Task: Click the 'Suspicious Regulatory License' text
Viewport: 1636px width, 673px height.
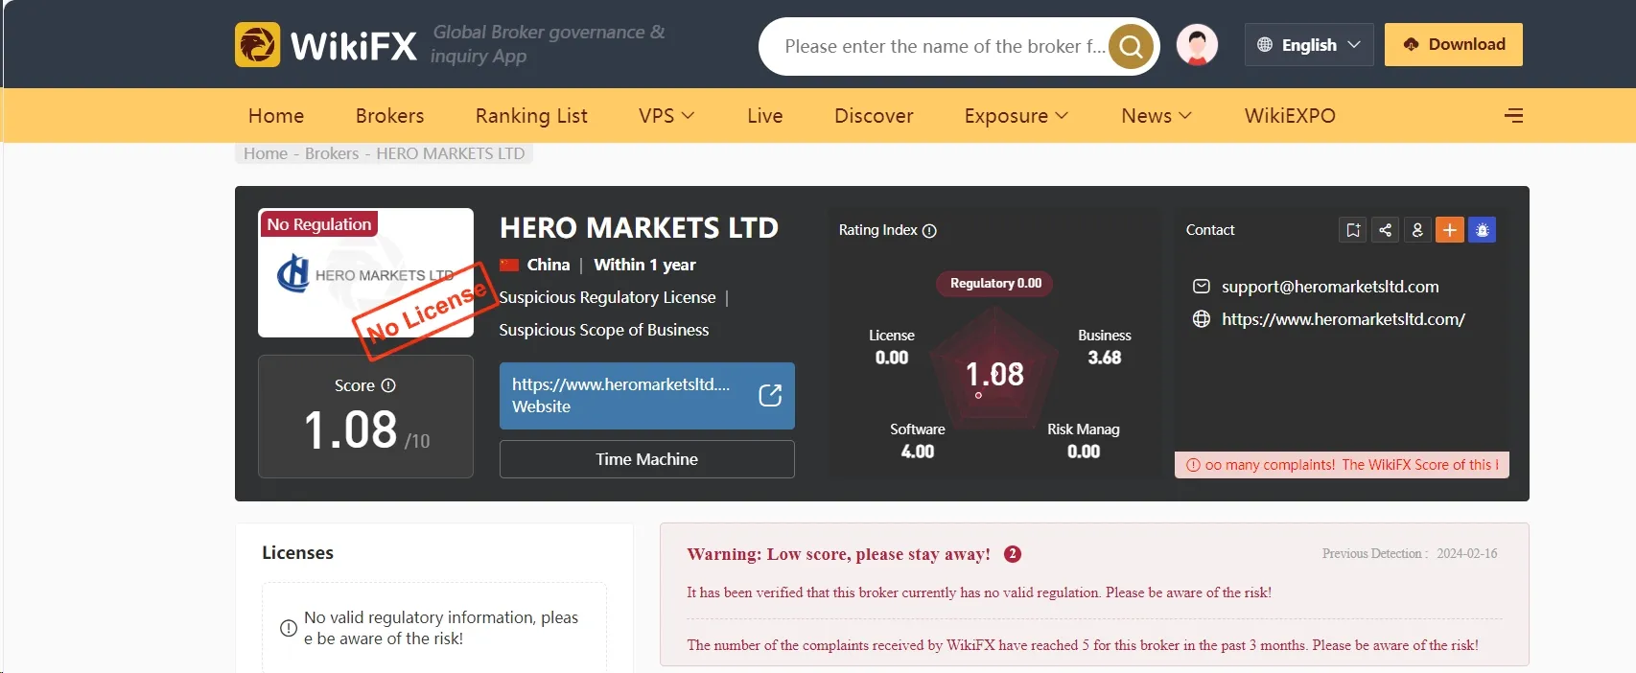Action: point(608,297)
